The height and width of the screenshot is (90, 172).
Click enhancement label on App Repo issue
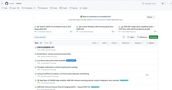124,81
